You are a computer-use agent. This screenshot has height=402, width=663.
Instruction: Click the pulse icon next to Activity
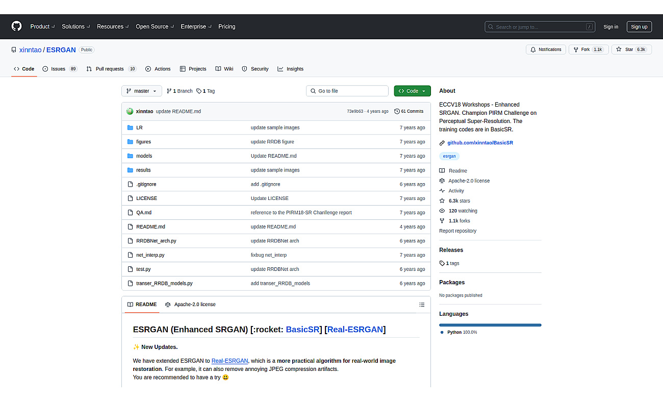pos(442,191)
